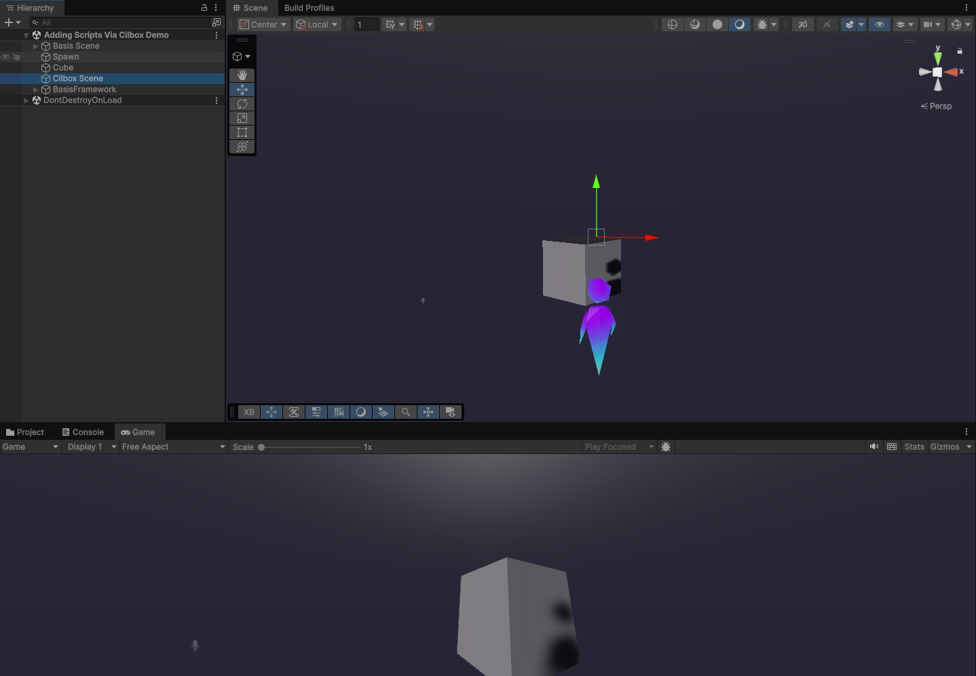Click the Persp projection label
Viewport: 976px width, 676px height.
pyautogui.click(x=940, y=107)
